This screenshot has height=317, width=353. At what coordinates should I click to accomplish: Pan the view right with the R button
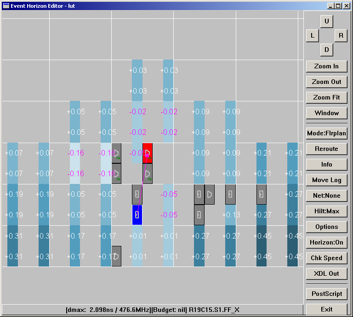[341, 35]
